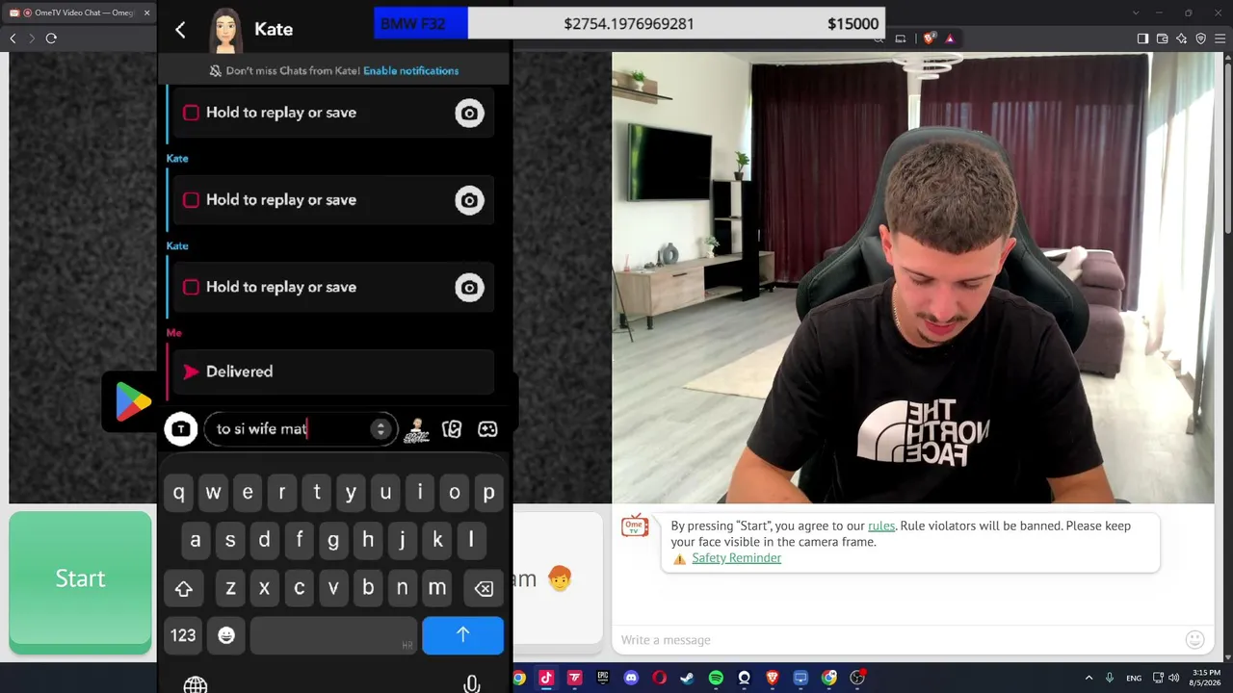Image resolution: width=1233 pixels, height=693 pixels.
Task: Expand the chat text field stepper arrows
Action: tap(380, 429)
